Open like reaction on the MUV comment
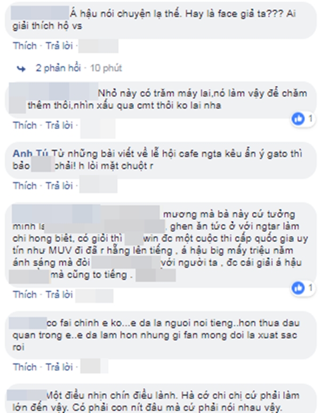The image size is (320, 413). point(298,288)
